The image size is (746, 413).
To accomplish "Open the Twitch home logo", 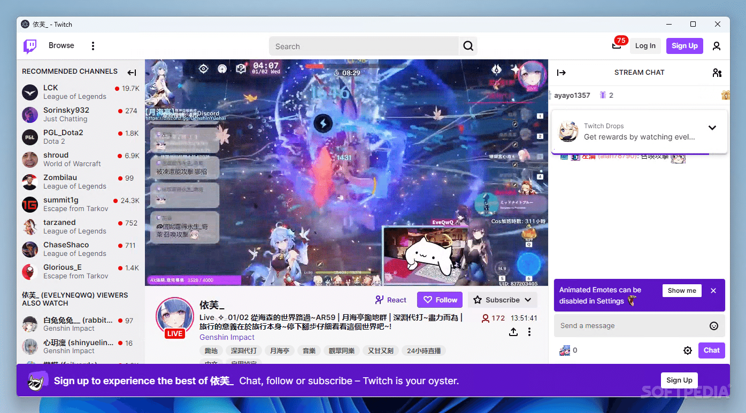I will 30,46.
